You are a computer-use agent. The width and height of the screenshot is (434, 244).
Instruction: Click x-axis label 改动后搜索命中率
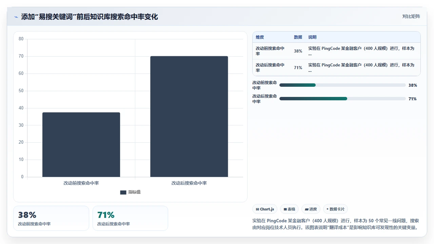click(x=189, y=183)
